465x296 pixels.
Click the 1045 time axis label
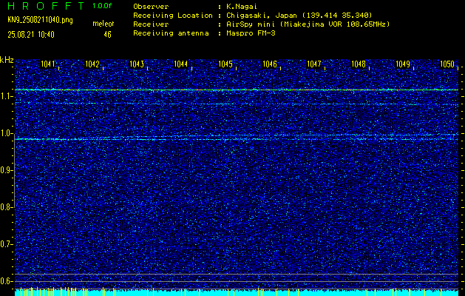tap(225, 64)
